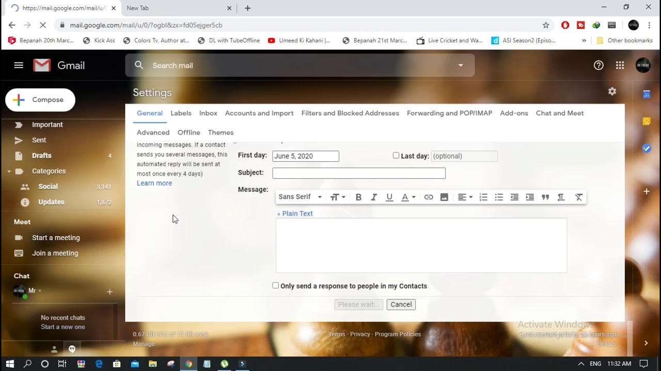The width and height of the screenshot is (661, 371).
Task: Bookmark this page with star icon
Action: coord(546,25)
